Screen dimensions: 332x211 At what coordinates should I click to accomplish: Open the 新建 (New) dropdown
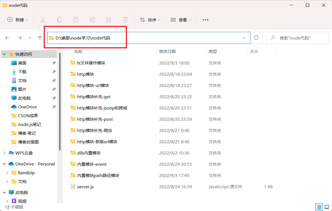click(x=18, y=20)
